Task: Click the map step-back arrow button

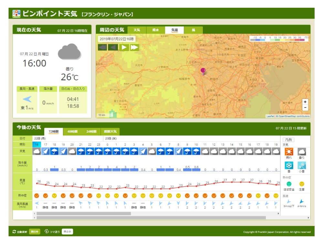Action: coord(113,47)
